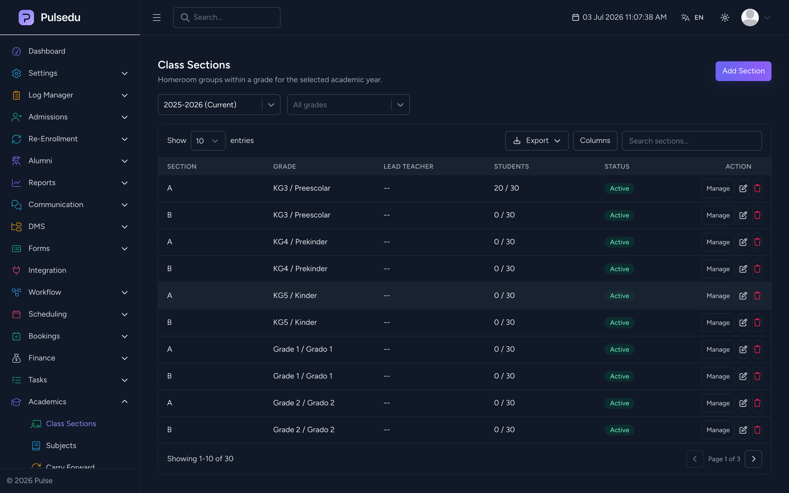789x493 pixels.
Task: Click the Scheduling calendar icon
Action: click(x=16, y=314)
